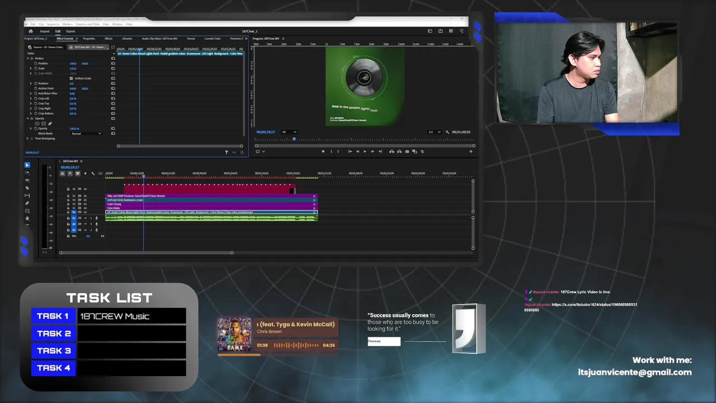Screen dimensions: 716x403
Task: Click Program monitor playhead on scrub bar
Action: [x=294, y=139]
